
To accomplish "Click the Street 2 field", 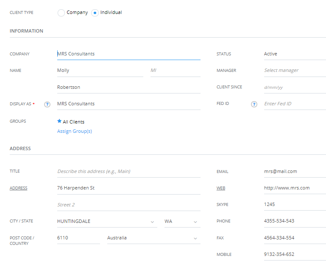I will point(129,205).
